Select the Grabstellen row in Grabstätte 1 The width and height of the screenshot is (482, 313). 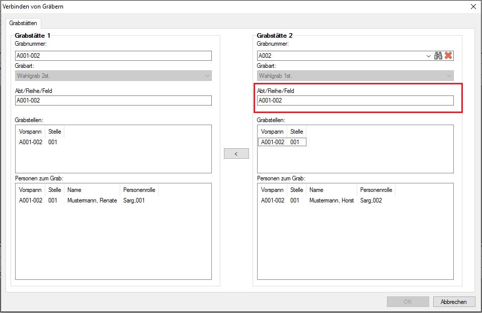[x=38, y=142]
